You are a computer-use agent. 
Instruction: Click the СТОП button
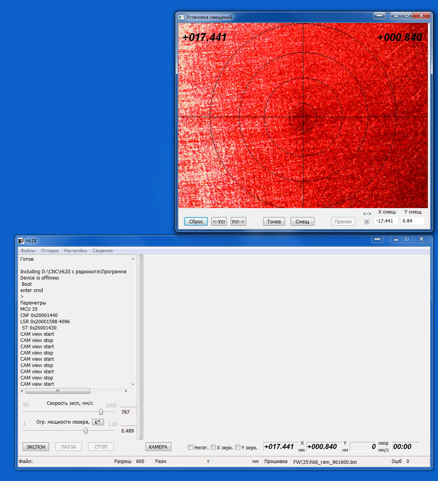click(x=101, y=447)
